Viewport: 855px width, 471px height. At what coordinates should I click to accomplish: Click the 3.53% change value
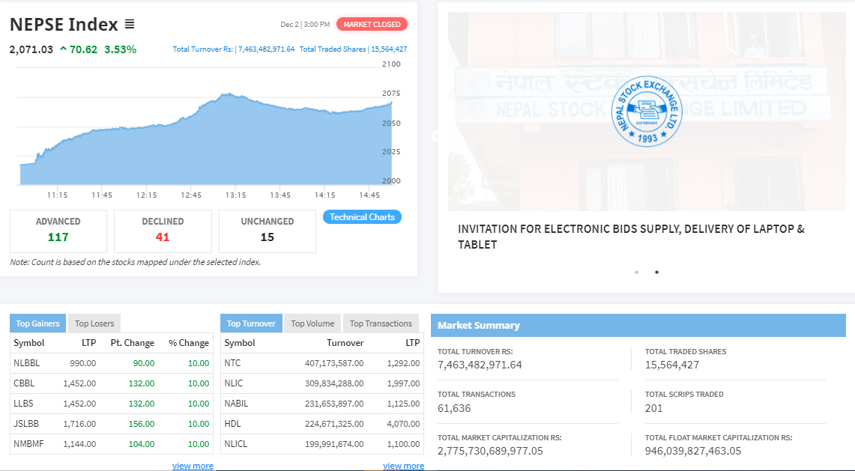click(x=121, y=49)
